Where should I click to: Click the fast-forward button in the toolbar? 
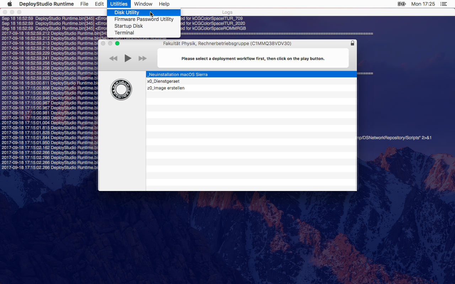[x=143, y=58]
